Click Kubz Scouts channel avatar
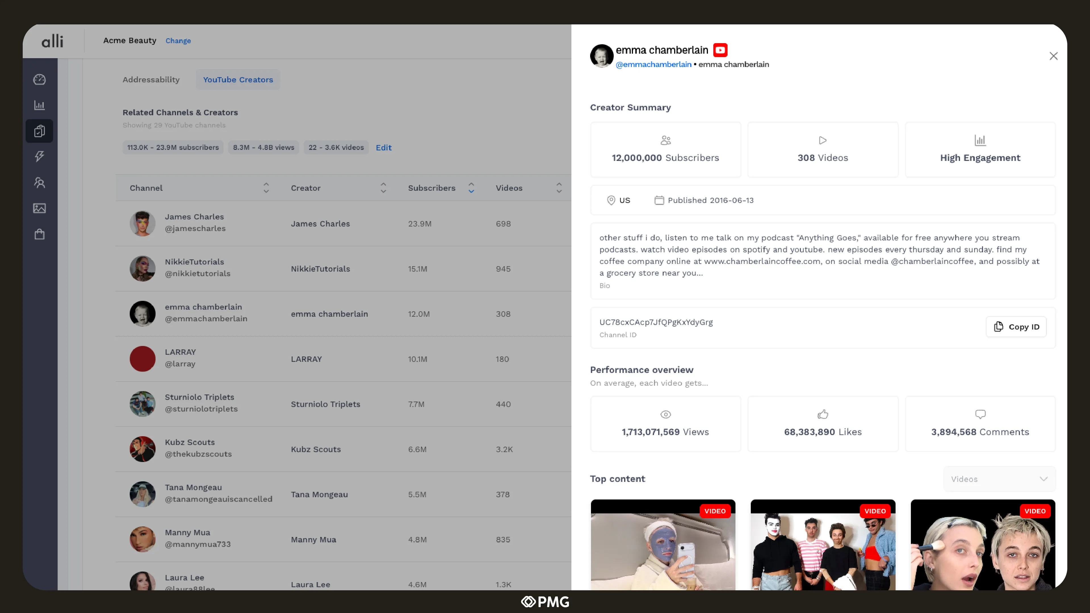This screenshot has width=1090, height=613. coord(142,449)
